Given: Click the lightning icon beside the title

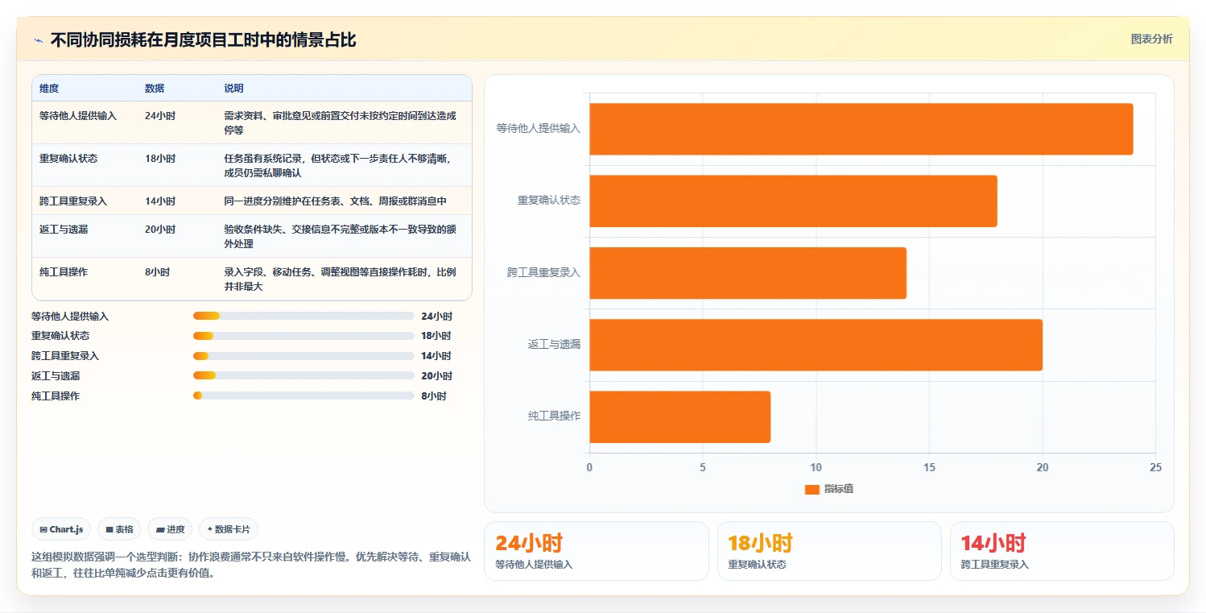Looking at the screenshot, I should coord(38,40).
